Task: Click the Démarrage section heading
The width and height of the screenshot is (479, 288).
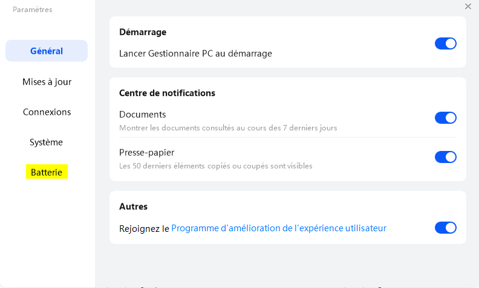Action: click(x=143, y=32)
